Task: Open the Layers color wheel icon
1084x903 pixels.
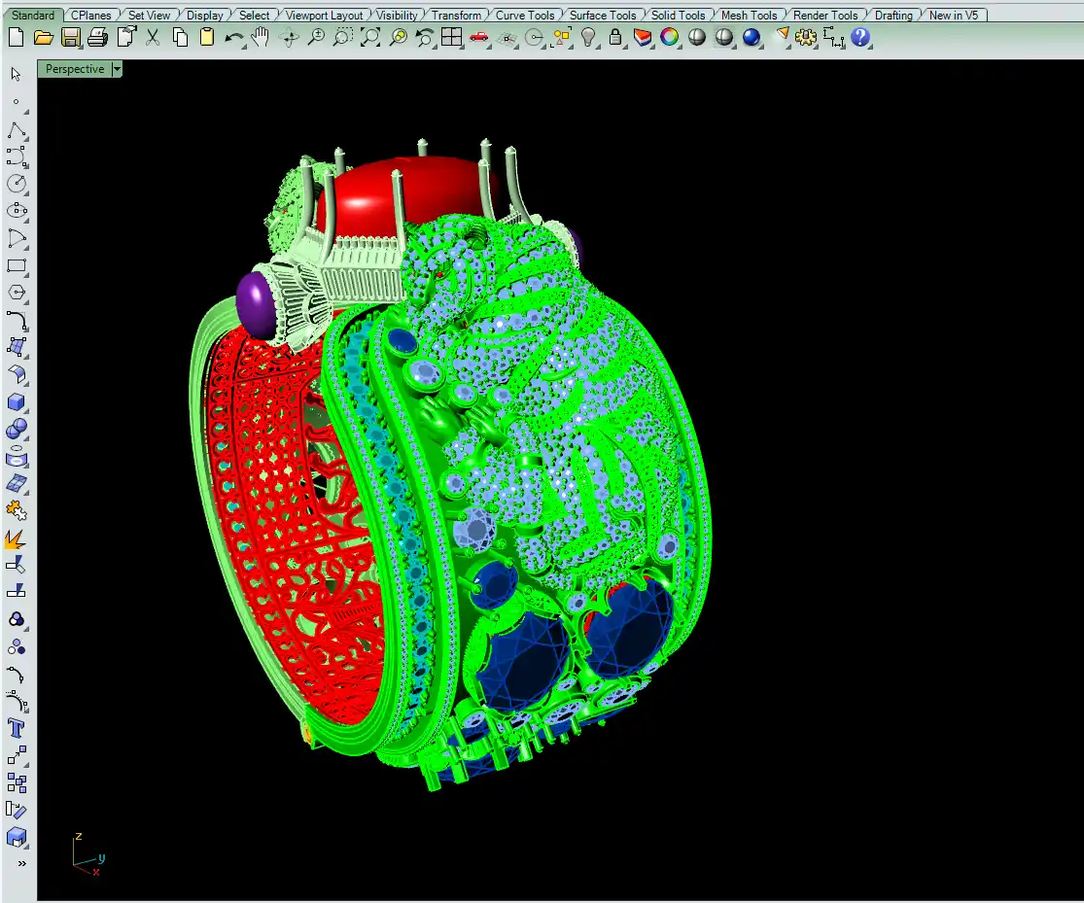Action: (670, 37)
